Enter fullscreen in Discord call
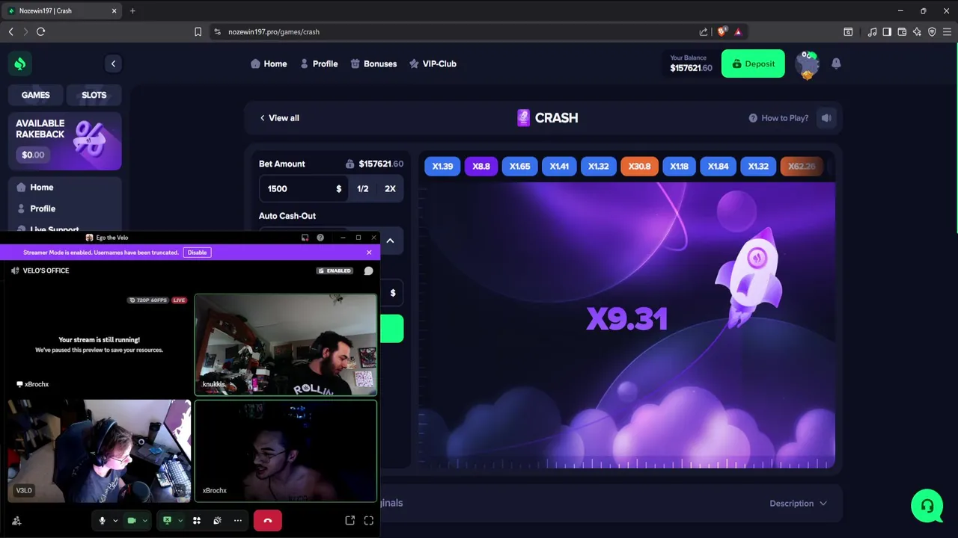Image resolution: width=958 pixels, height=538 pixels. [368, 521]
